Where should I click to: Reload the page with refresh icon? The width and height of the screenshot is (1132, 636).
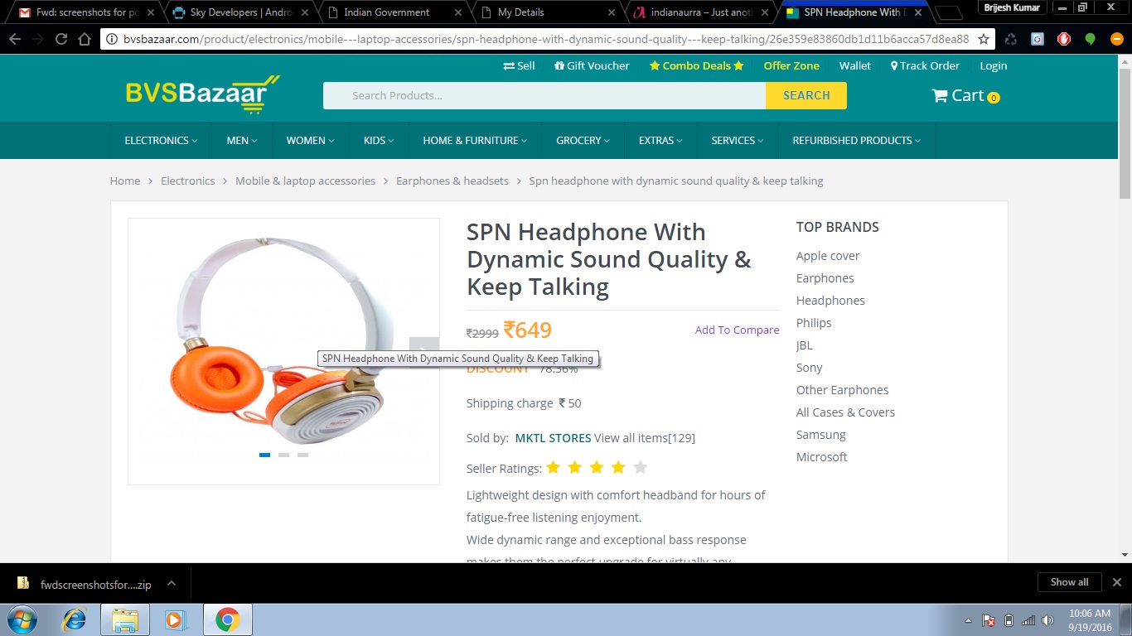(x=61, y=39)
